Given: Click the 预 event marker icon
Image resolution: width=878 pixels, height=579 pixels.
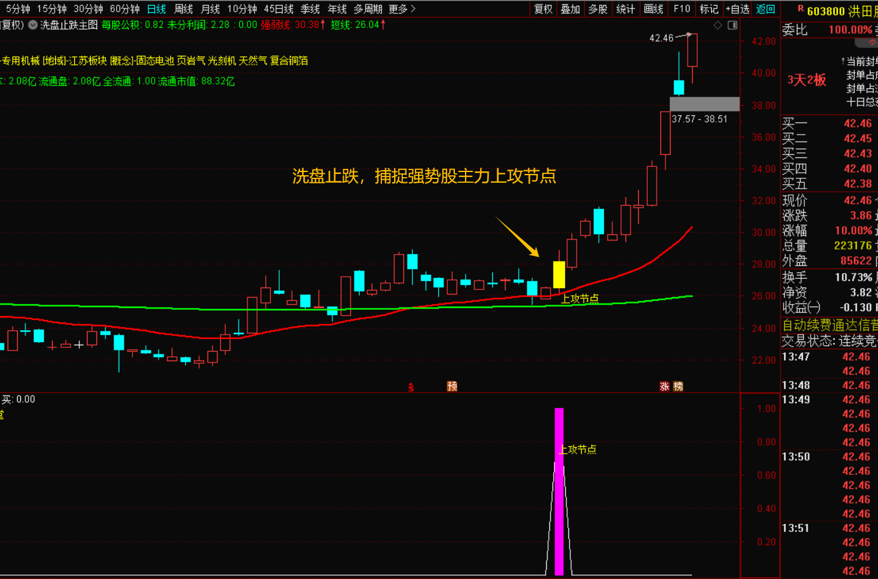Looking at the screenshot, I should coord(452,386).
